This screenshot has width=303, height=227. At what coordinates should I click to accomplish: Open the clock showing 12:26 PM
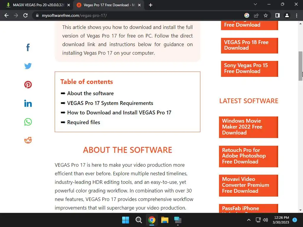pos(281,220)
